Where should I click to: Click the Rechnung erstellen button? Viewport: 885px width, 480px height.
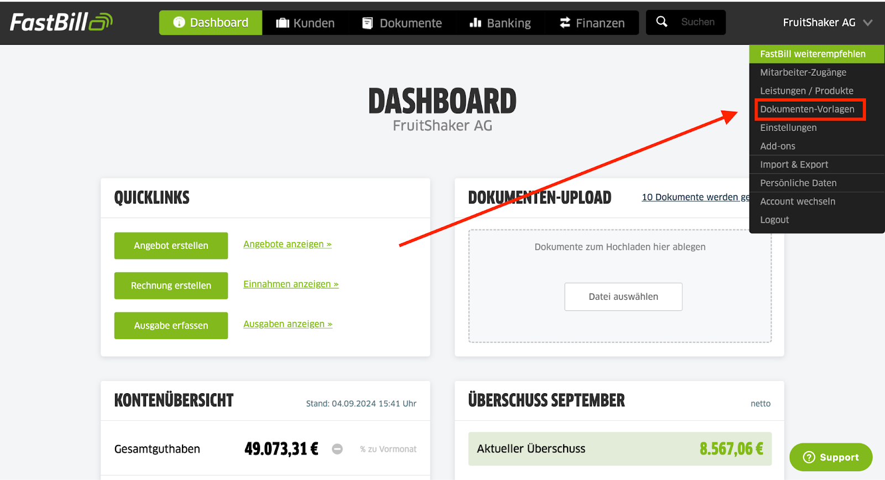[171, 285]
